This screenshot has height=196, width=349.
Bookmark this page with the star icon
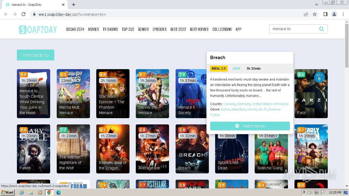click(x=315, y=14)
